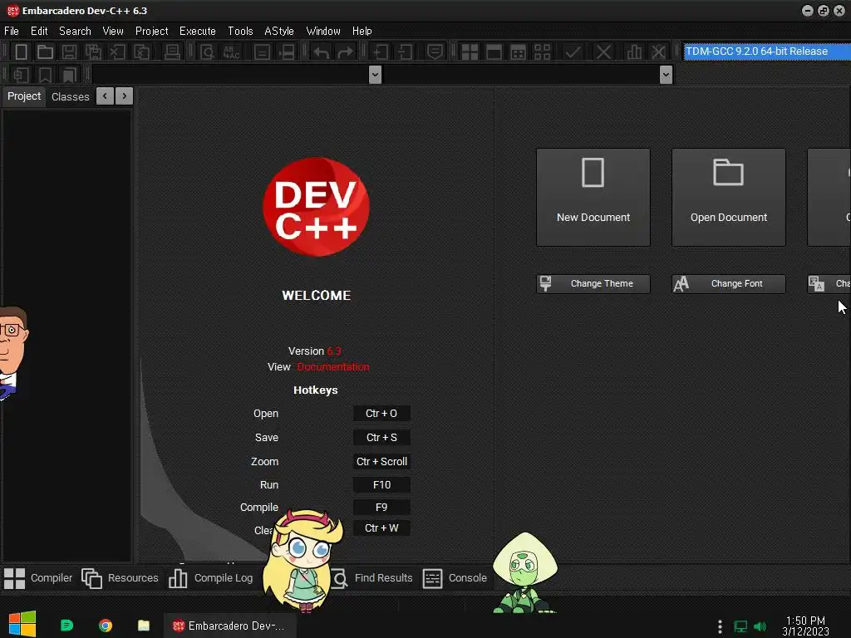This screenshot has width=851, height=638.
Task: Click the Replace toolbar icon
Action: point(232,52)
